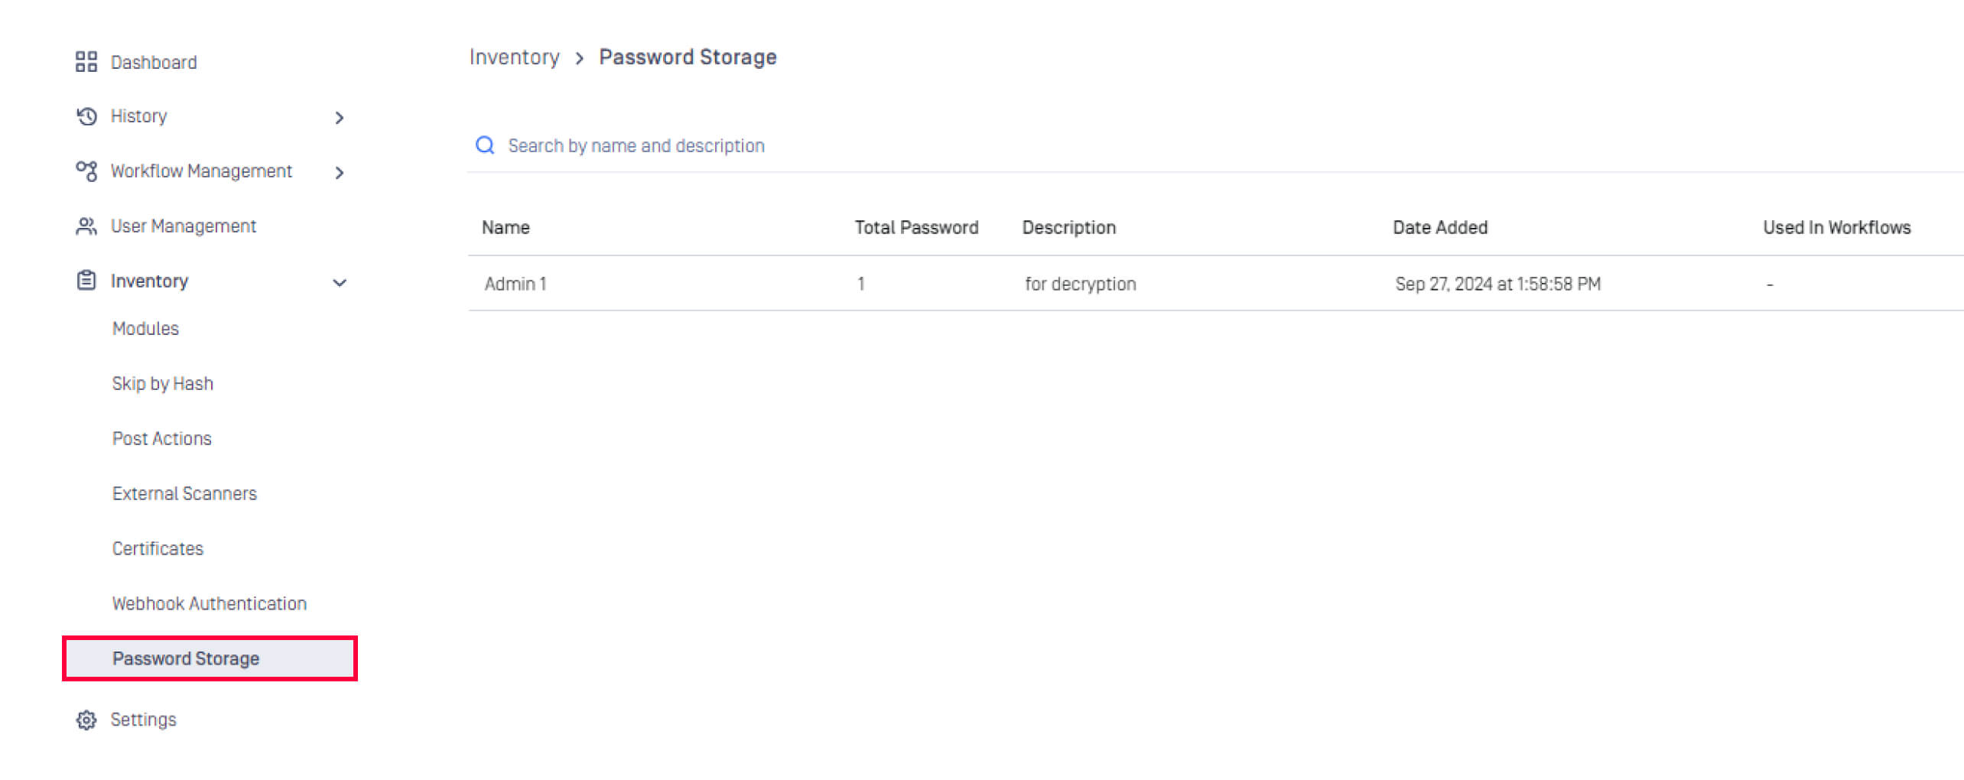Click the Inventory clipboard icon
This screenshot has height=780, width=1964.
pos(86,281)
